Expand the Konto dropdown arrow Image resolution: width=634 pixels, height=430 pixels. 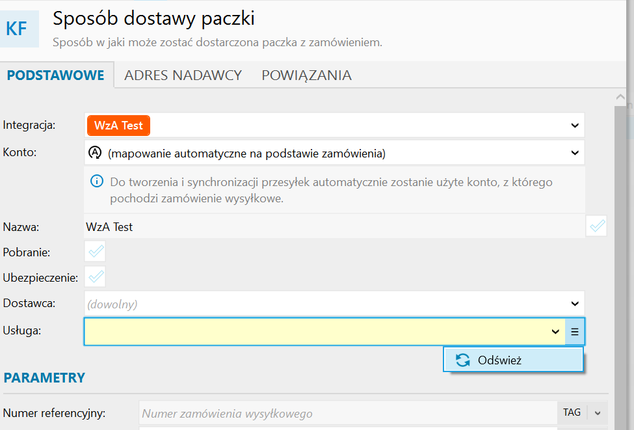point(574,153)
